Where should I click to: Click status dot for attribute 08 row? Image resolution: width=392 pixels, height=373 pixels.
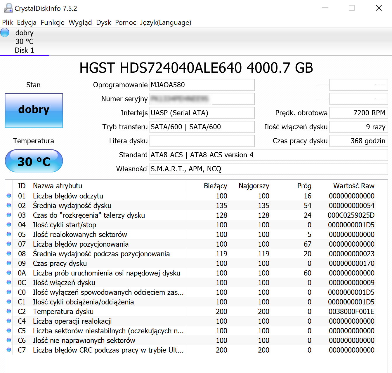click(x=9, y=254)
